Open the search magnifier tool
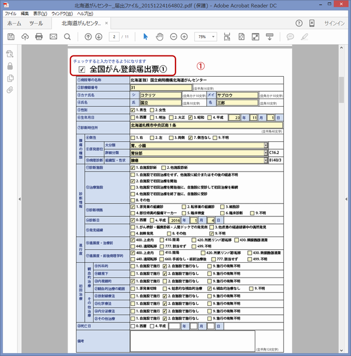 [x=68, y=37]
